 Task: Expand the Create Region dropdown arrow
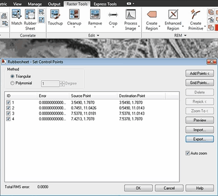[160, 27]
